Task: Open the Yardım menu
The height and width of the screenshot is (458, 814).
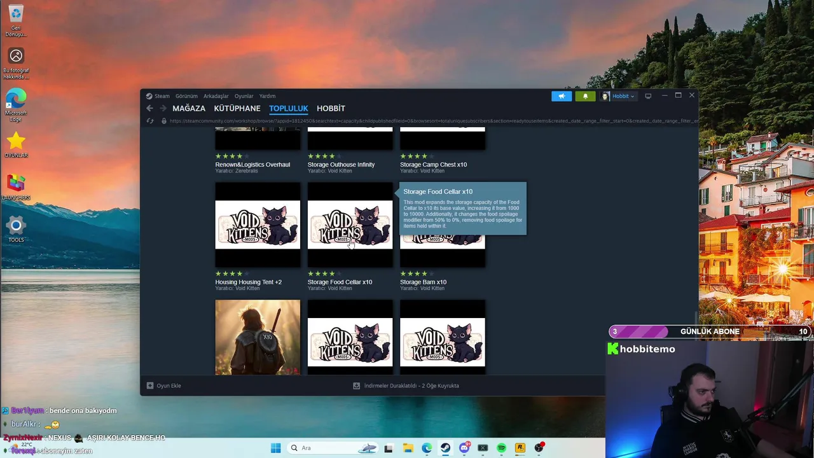Action: (267, 96)
